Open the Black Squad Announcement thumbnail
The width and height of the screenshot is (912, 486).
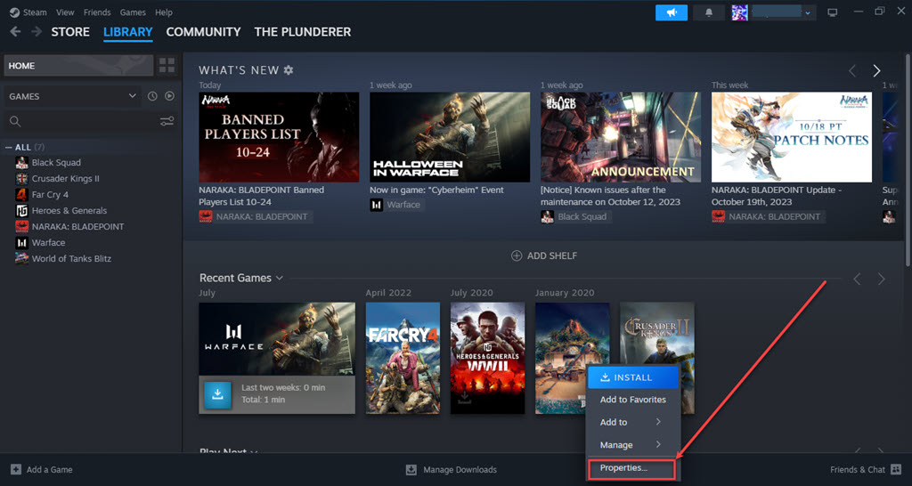pyautogui.click(x=621, y=137)
